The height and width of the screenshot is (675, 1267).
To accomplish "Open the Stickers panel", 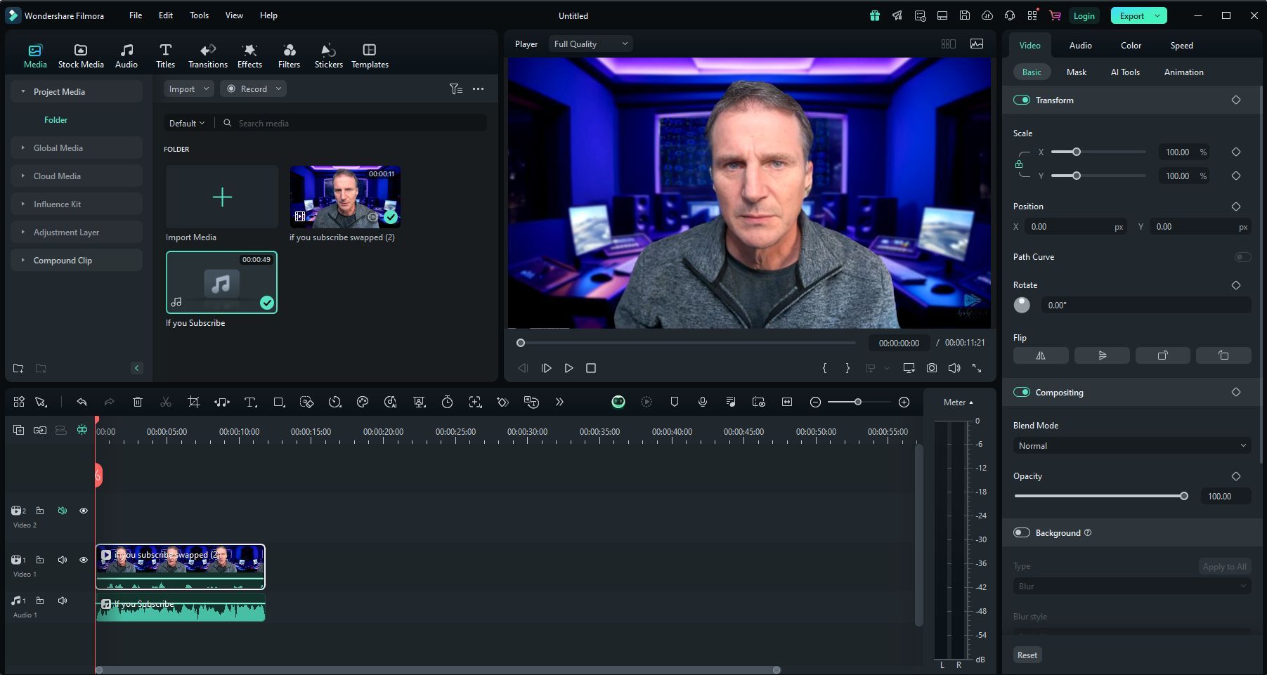I will pyautogui.click(x=328, y=56).
